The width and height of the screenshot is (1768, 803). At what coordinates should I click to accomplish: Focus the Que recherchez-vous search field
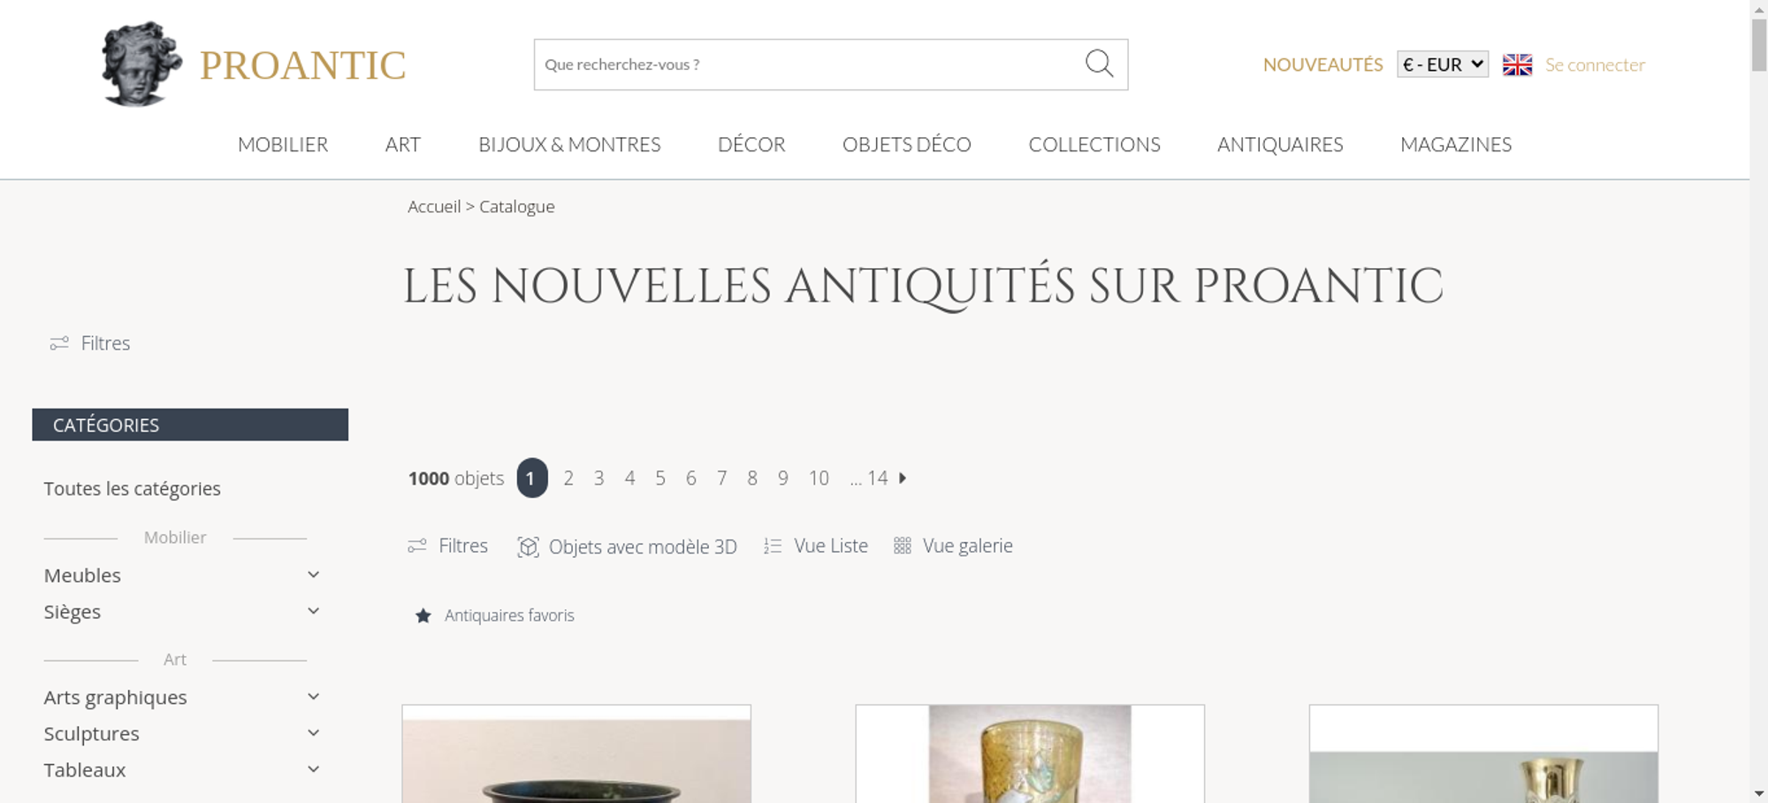point(809,65)
